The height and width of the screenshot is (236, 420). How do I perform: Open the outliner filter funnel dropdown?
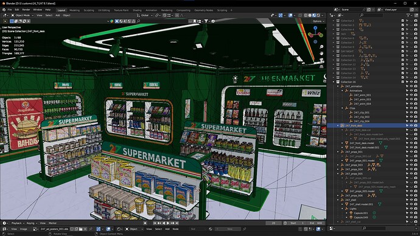click(409, 15)
